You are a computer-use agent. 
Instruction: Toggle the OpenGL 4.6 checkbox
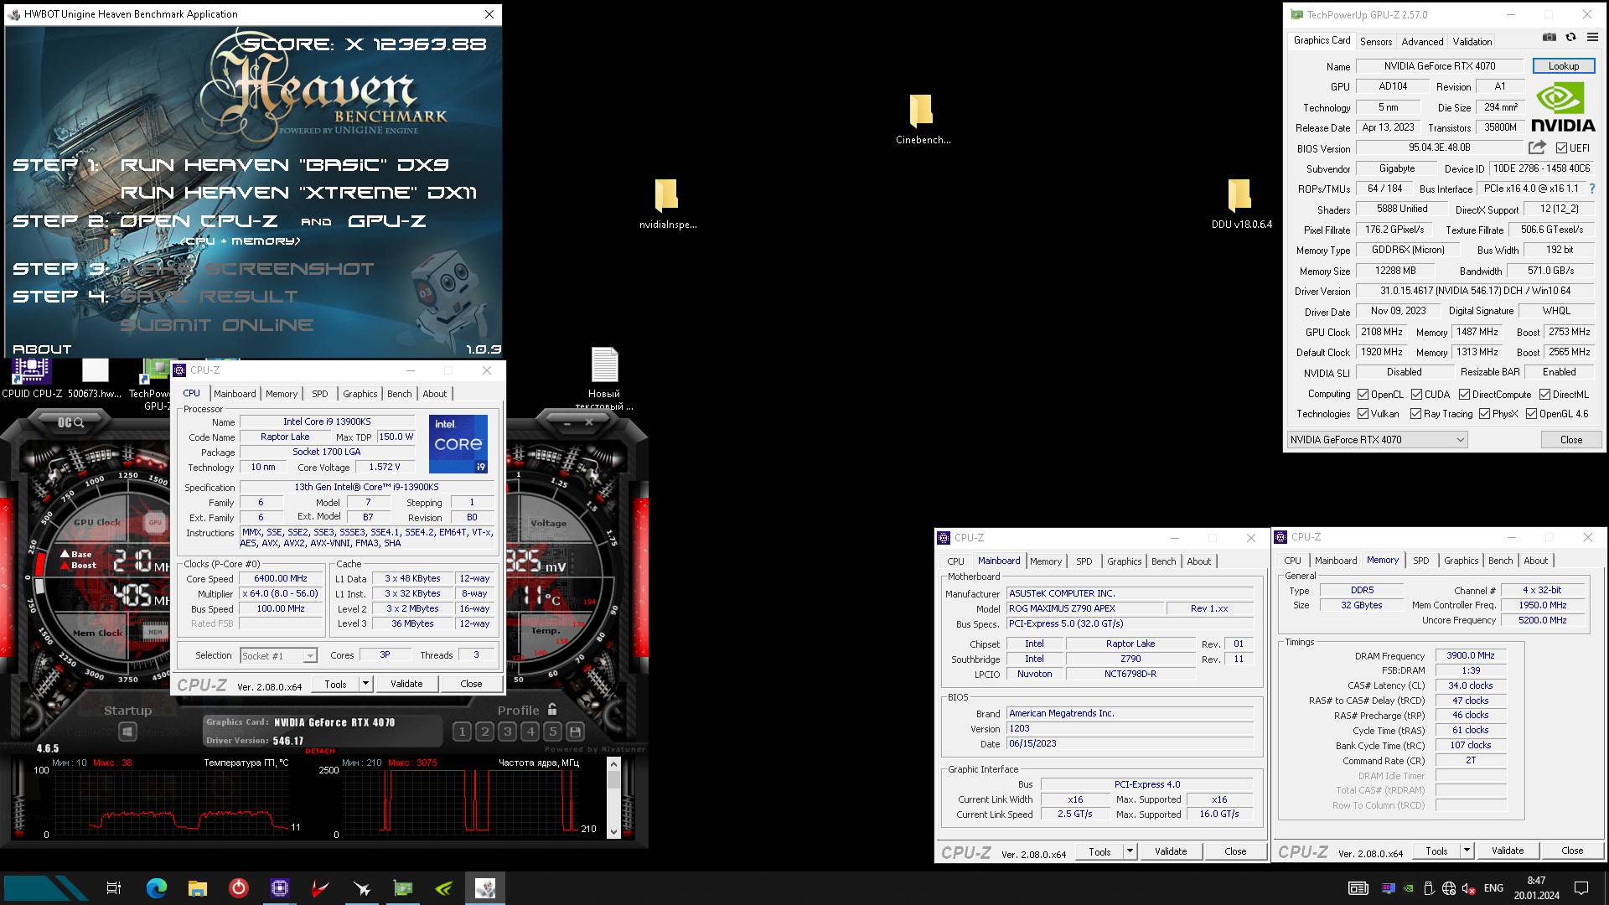pos(1531,414)
